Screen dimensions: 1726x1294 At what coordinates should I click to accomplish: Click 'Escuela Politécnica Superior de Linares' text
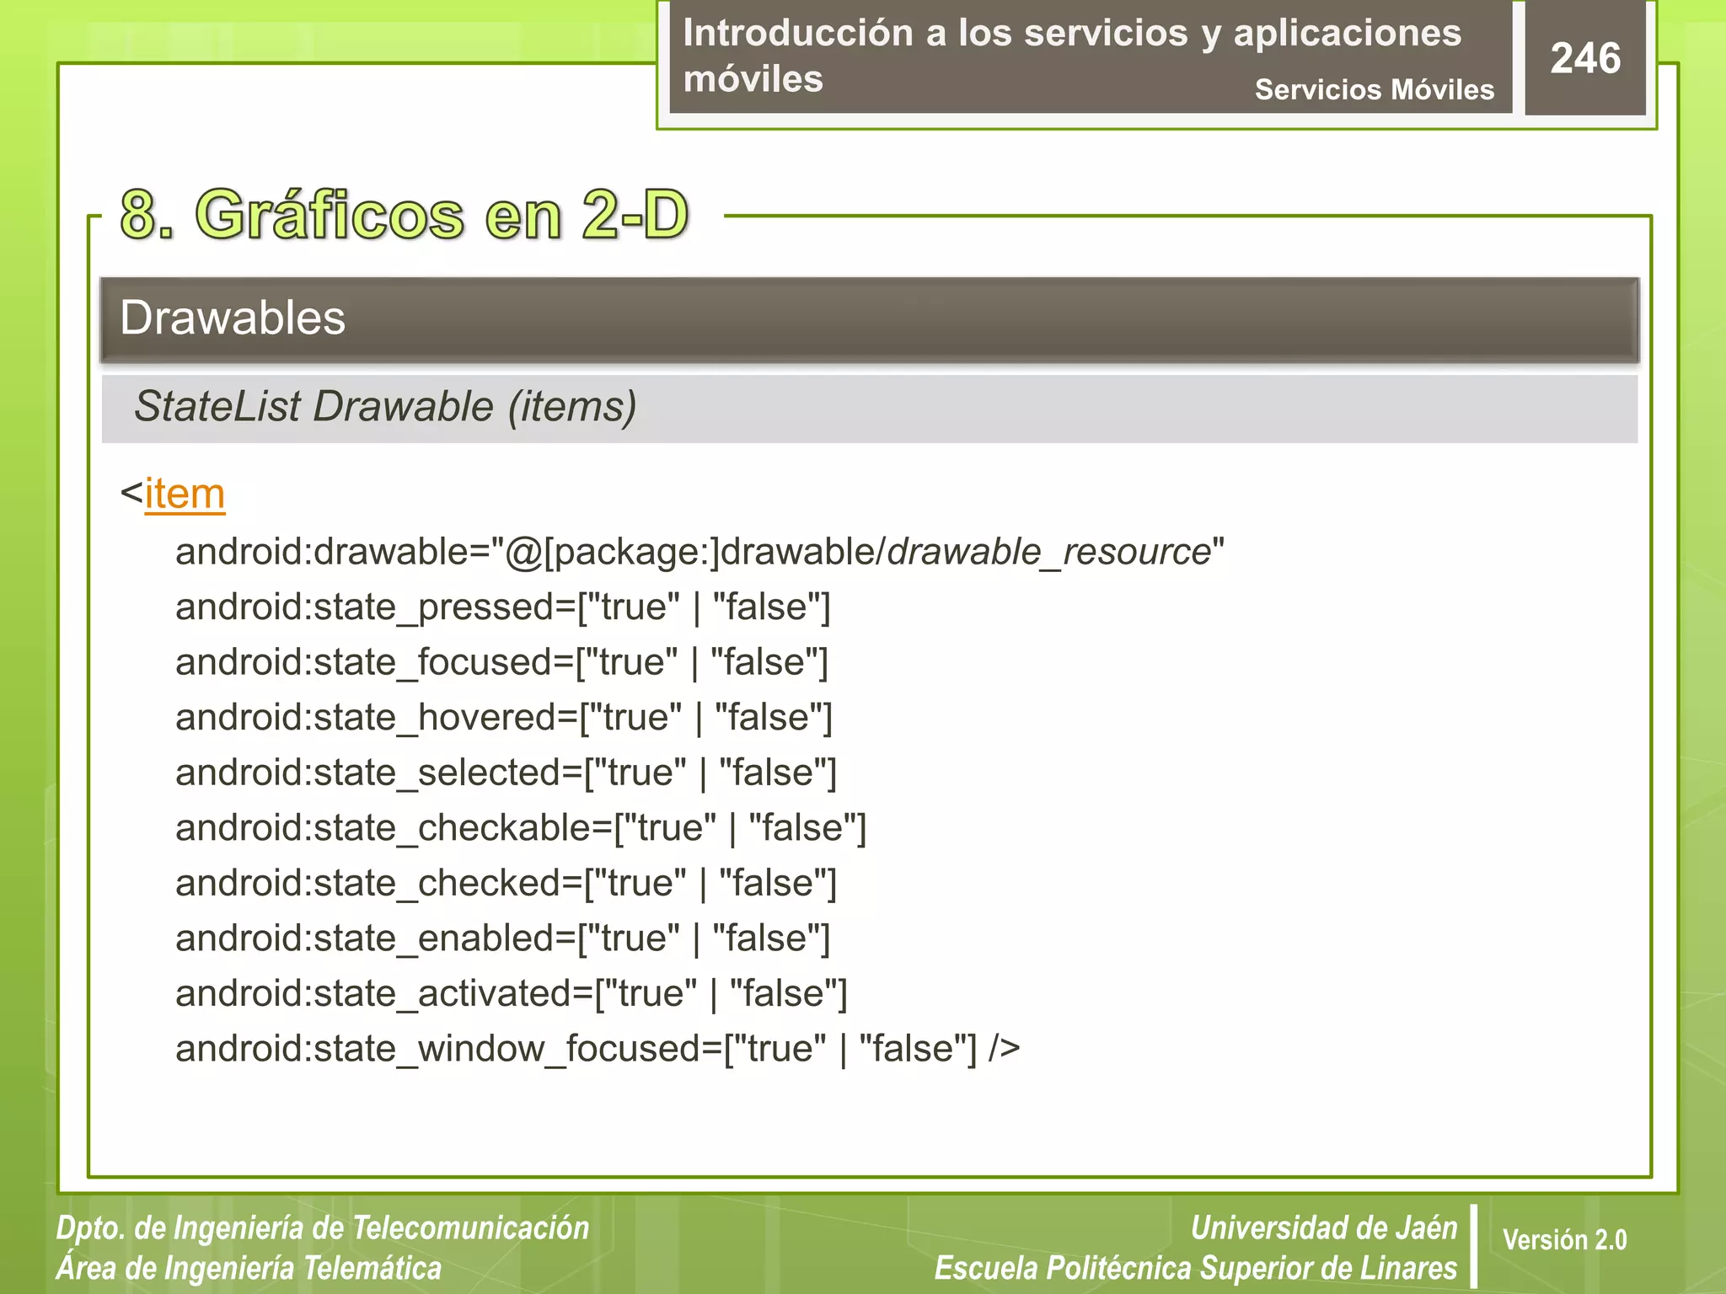tap(1196, 1269)
